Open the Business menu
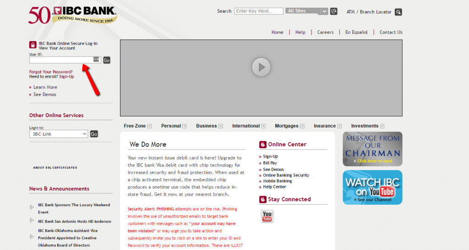469x250 pixels. point(207,126)
